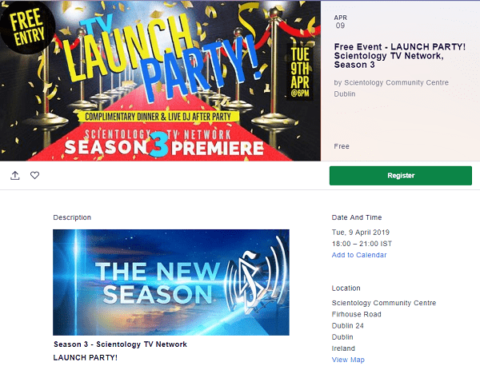Viewport: 480px width, 374px height.
Task: Open the Add to Calendar link
Action: point(358,255)
